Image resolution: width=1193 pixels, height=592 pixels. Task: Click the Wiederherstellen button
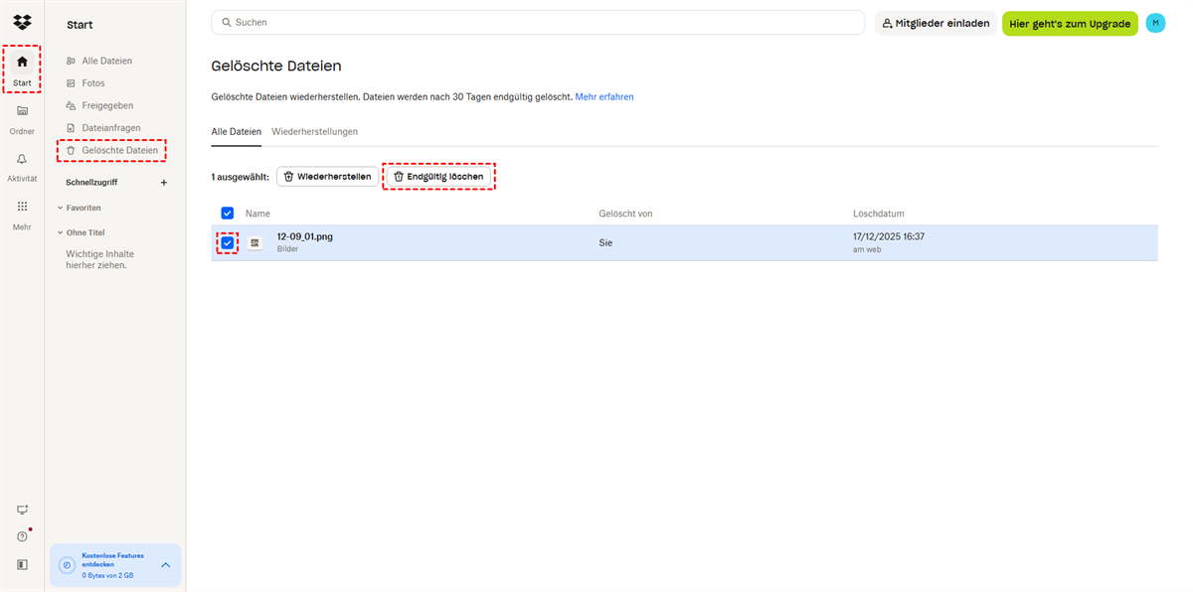point(327,177)
